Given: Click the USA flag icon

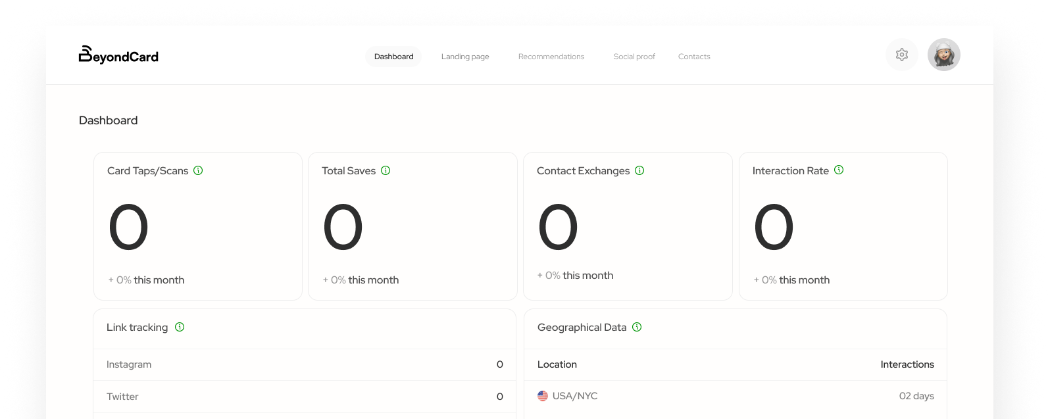Looking at the screenshot, I should [x=543, y=396].
